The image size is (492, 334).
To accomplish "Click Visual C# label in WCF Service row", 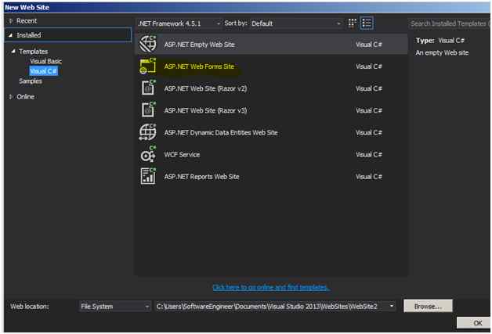I will pos(369,154).
